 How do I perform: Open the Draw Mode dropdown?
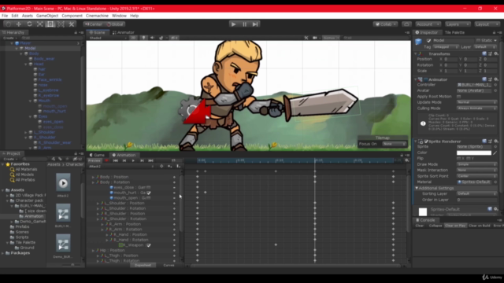476,164
